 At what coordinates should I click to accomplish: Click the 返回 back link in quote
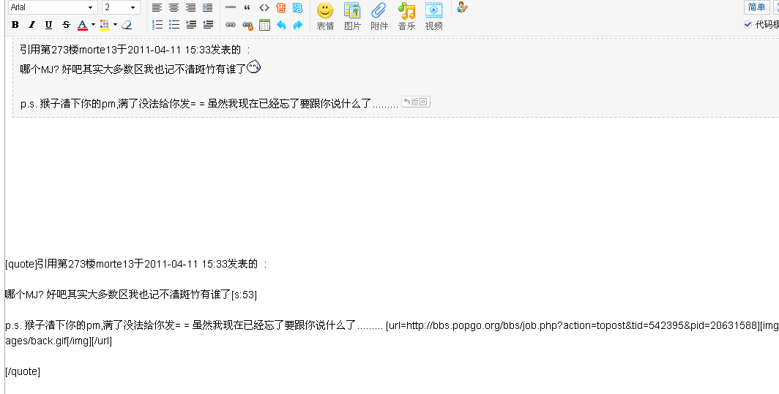click(416, 102)
